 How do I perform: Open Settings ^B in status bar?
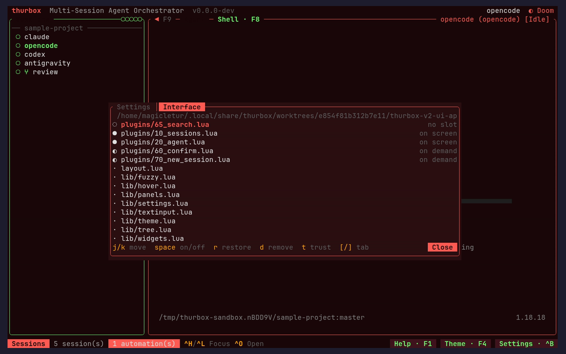(x=526, y=343)
